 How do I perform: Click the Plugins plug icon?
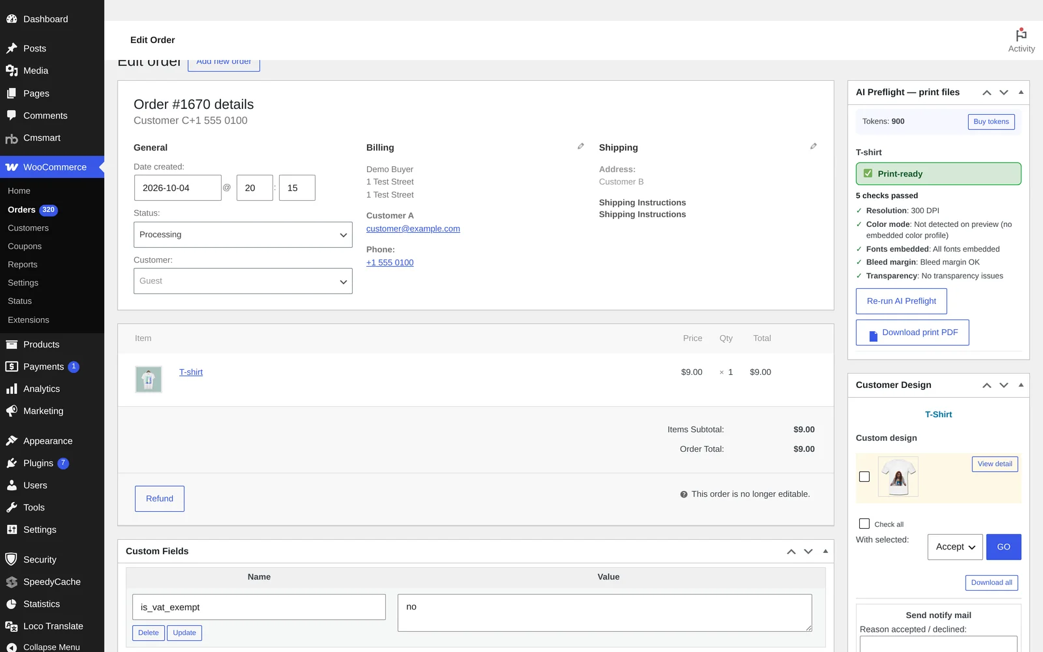12,463
